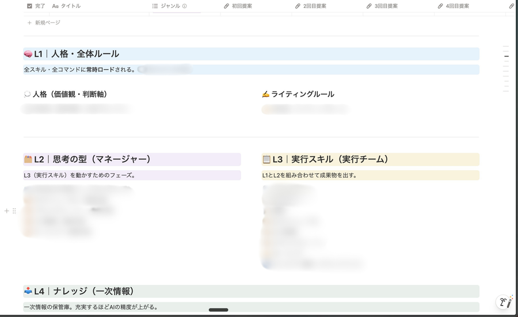Image resolution: width=518 pixels, height=317 pixels.
Task: Click the folder emoji in L2 heading
Action: [x=28, y=159]
